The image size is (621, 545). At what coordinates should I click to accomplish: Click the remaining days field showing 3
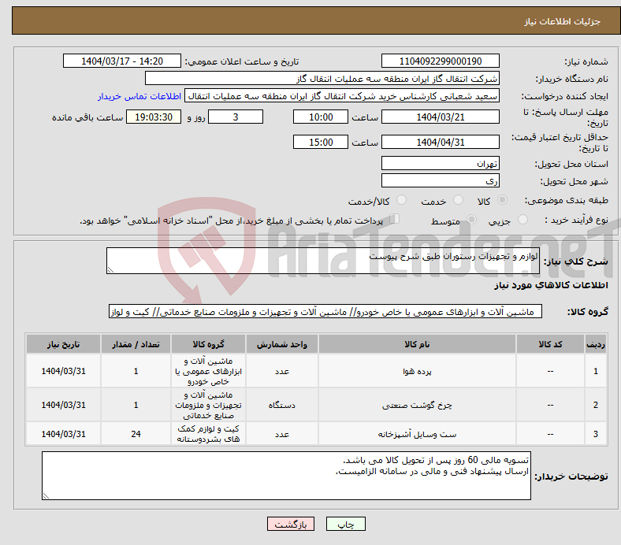pos(236,117)
